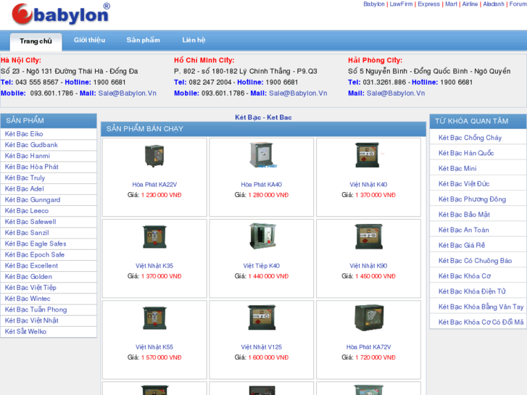Screen dimensions: 527x395
Task: Go to the Babylon top link
Action: [374, 4]
